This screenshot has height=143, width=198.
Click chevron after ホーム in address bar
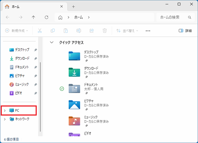click(89, 17)
